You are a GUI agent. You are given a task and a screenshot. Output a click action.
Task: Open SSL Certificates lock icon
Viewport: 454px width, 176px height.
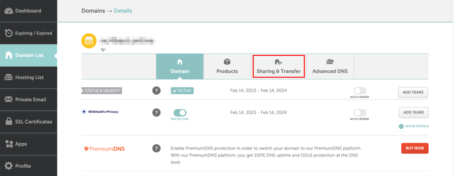9,122
